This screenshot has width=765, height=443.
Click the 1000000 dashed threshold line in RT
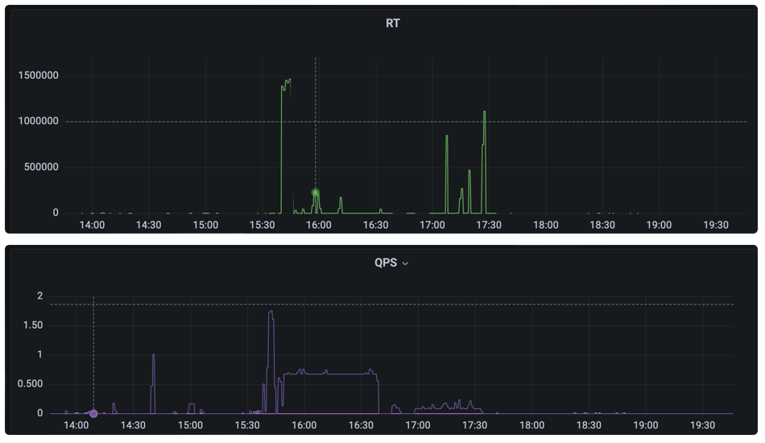(406, 122)
